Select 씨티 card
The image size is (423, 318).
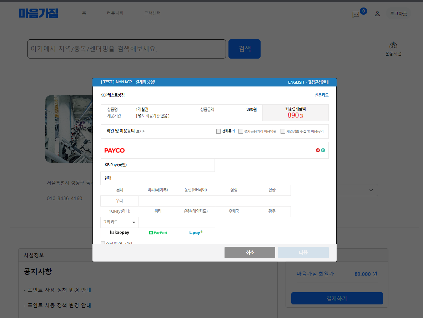tap(158, 212)
